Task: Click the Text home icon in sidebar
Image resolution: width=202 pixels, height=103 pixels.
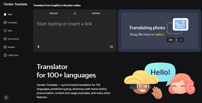Action: tap(5, 14)
